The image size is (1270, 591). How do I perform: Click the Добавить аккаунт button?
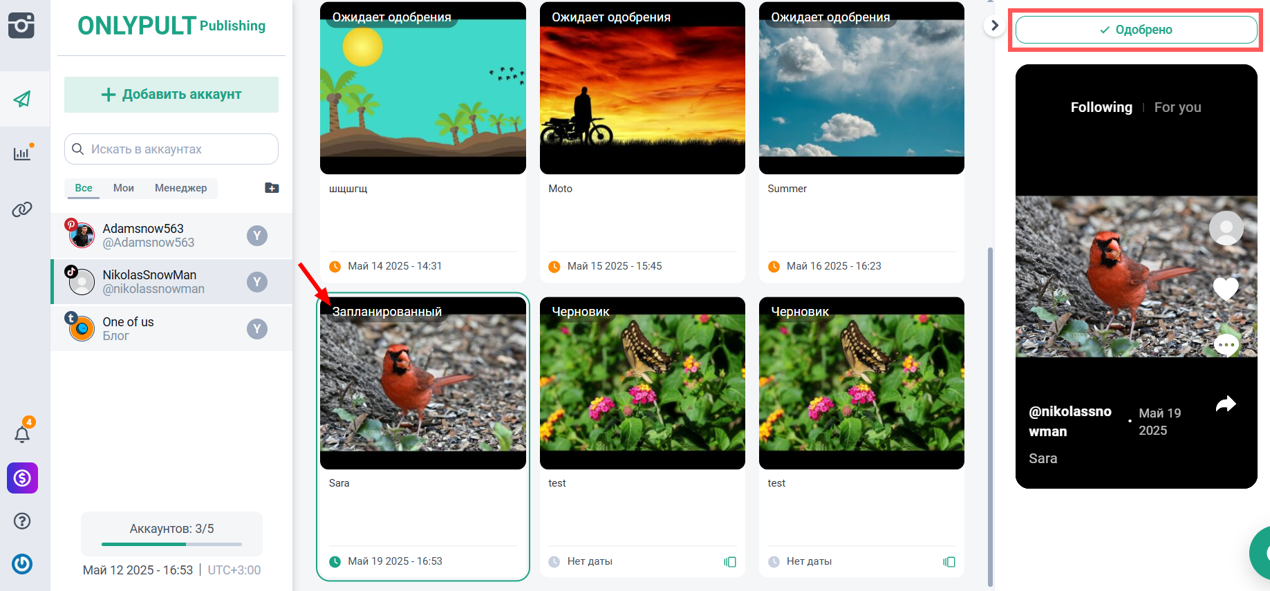click(171, 95)
